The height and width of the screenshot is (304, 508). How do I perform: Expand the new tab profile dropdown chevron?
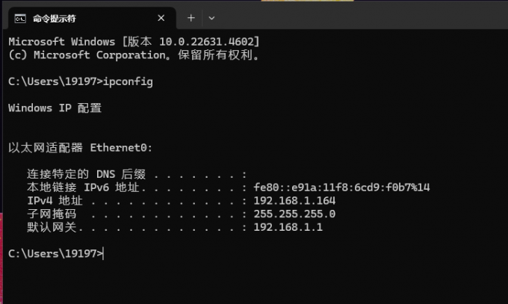(211, 18)
